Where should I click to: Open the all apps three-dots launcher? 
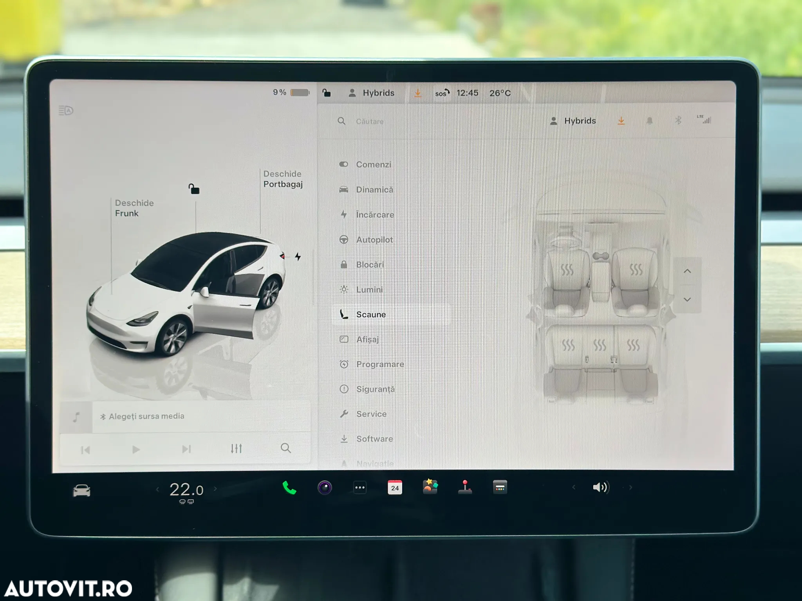(x=360, y=488)
